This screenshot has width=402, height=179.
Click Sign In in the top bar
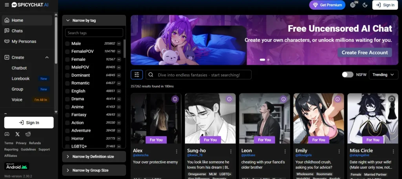385,5
